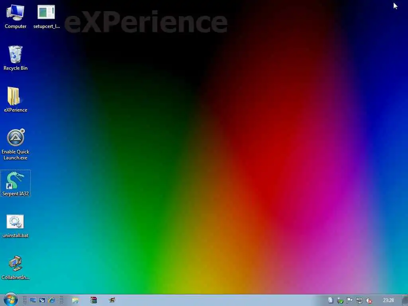Select the setupcert desktop file icon
Viewport: 408px width, 306px height.
46,12
